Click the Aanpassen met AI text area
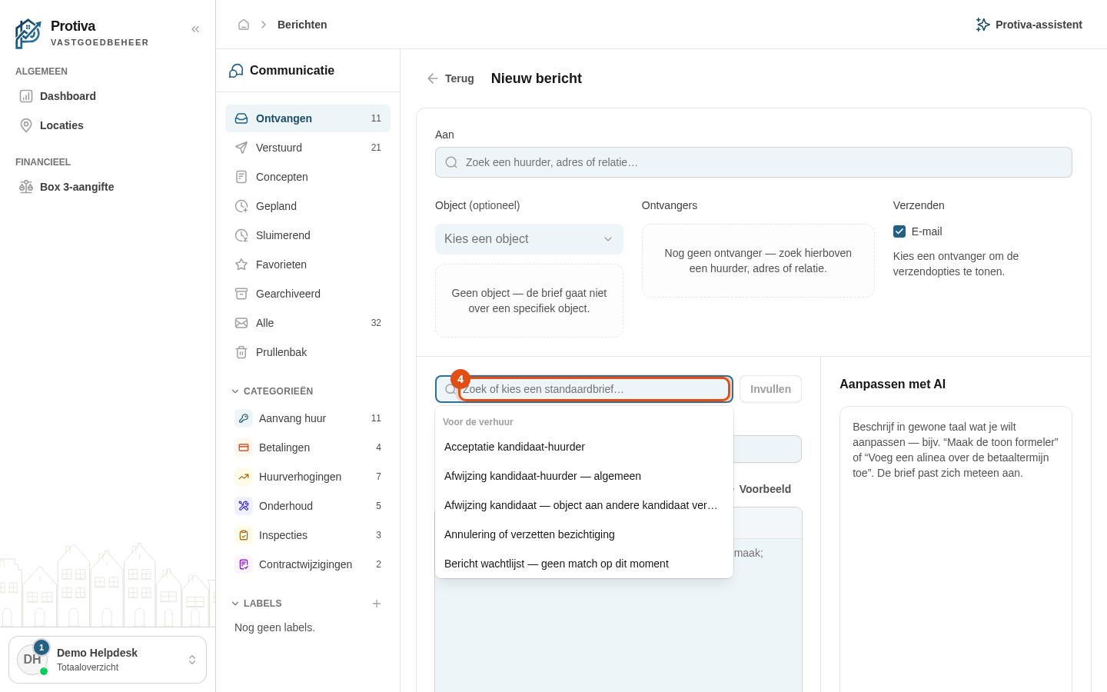The image size is (1107, 692). coord(956,549)
